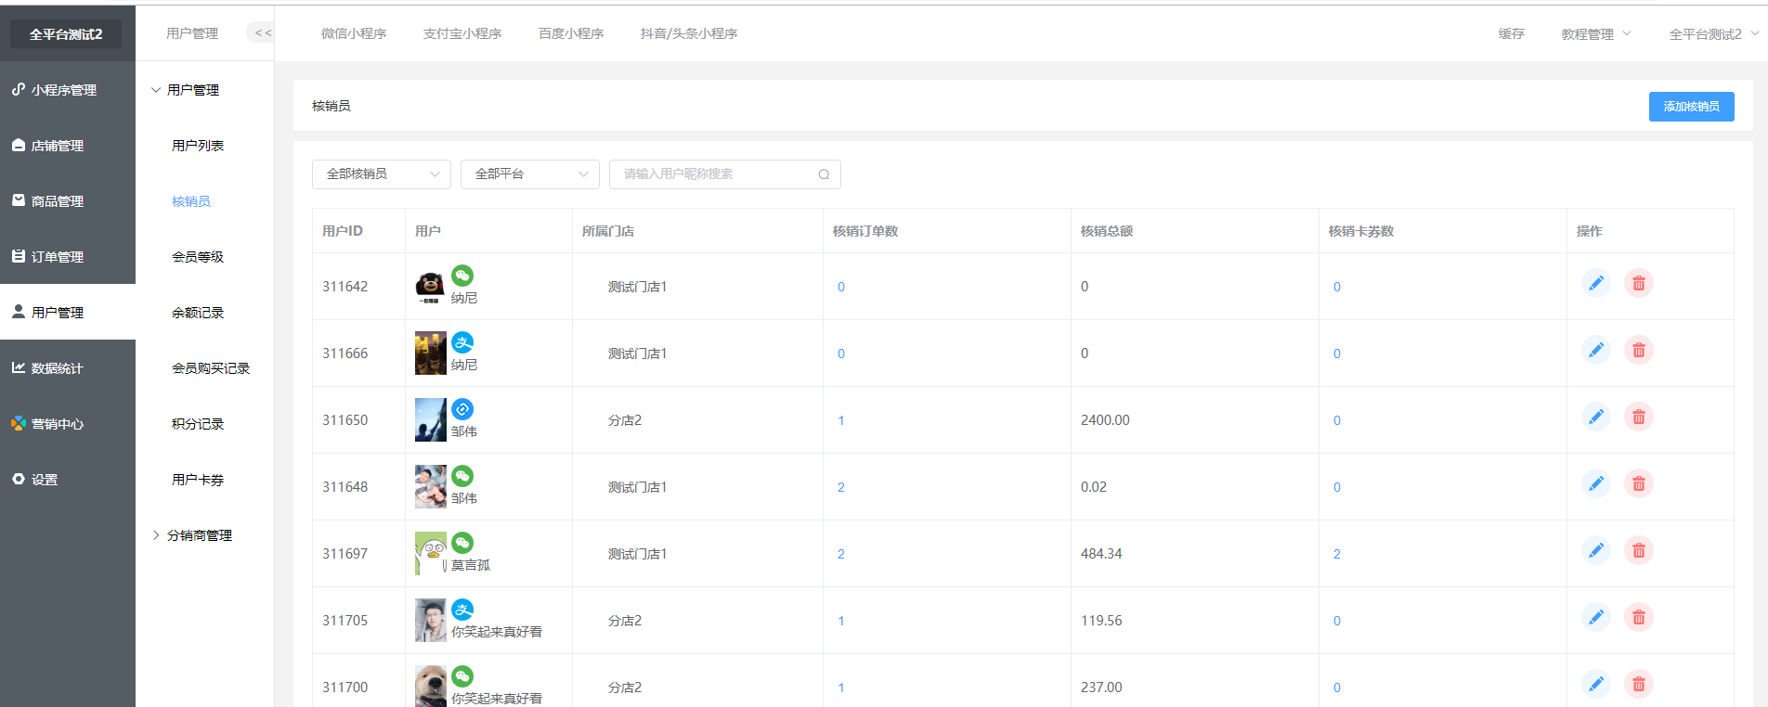Open the 全部平台 filter dropdown

(x=530, y=174)
